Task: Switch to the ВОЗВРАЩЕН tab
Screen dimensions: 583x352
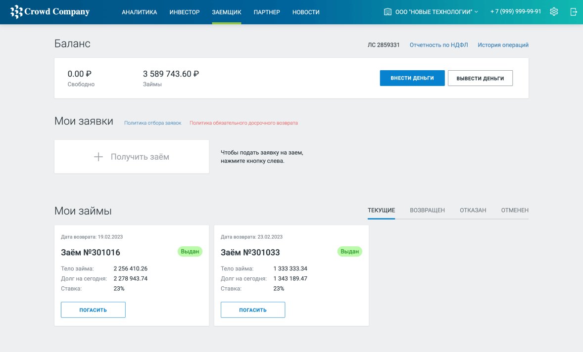Action: 427,210
